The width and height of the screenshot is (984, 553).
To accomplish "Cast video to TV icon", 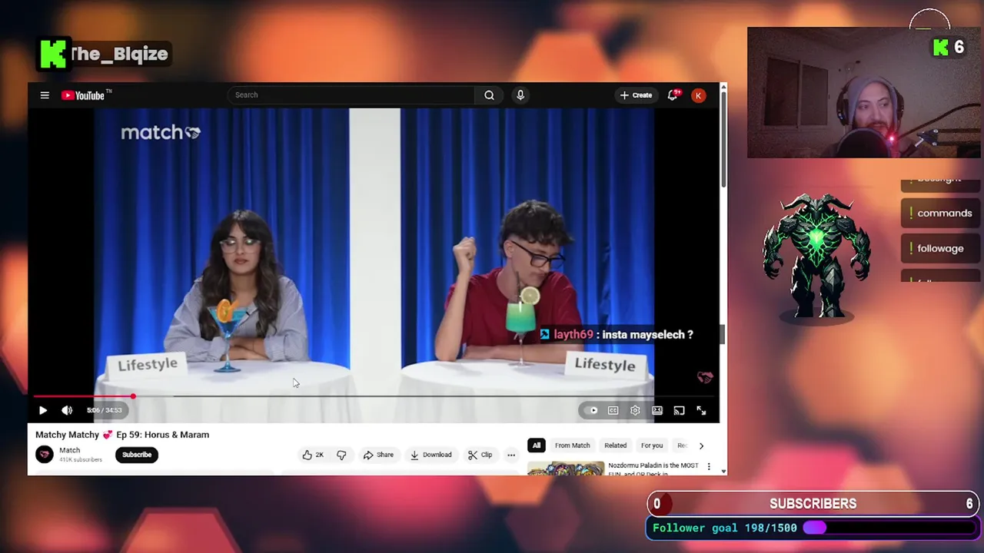I will click(679, 411).
